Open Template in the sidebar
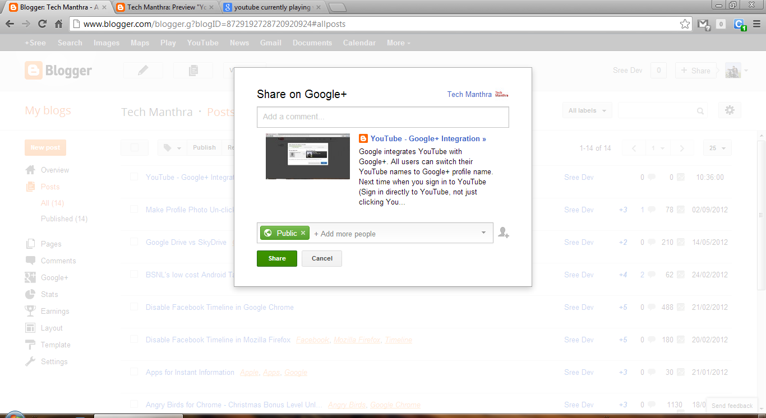This screenshot has height=418, width=766. 56,345
